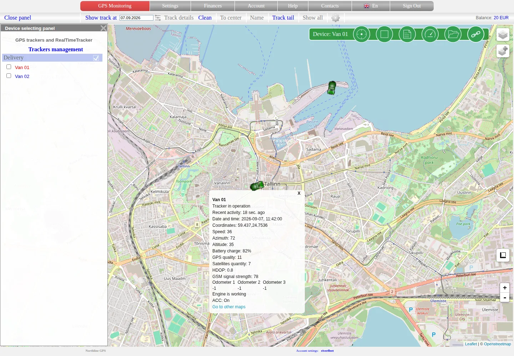Image resolution: width=514 pixels, height=356 pixels.
Task: Toggle Track tail
Action: point(283,18)
